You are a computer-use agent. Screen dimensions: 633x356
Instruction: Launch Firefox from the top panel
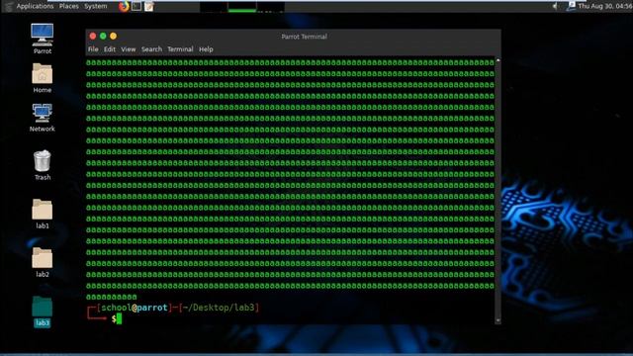coord(124,6)
